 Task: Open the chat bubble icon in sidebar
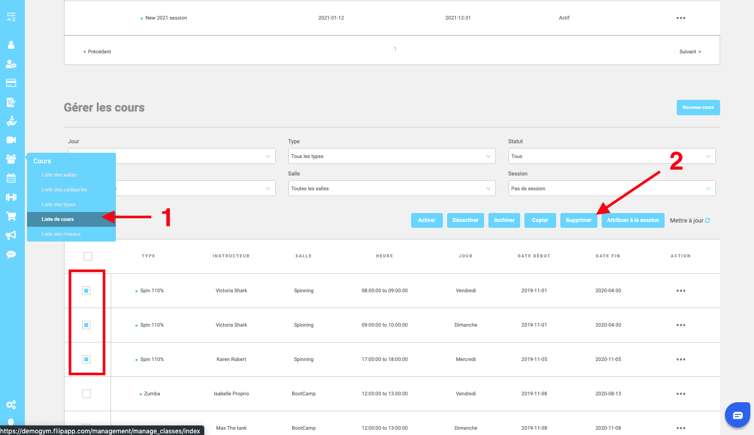[x=11, y=254]
